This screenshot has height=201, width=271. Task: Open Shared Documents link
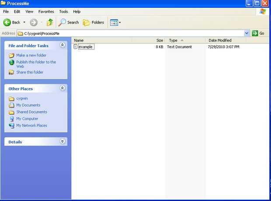[x=31, y=112]
